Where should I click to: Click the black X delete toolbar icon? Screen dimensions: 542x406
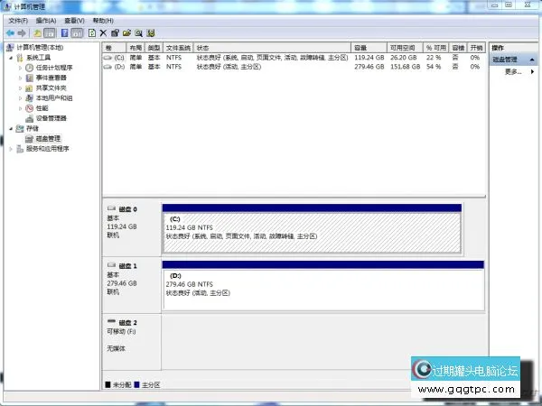pos(103,33)
